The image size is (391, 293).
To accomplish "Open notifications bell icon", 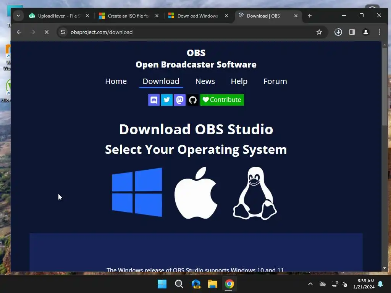I will point(381,284).
